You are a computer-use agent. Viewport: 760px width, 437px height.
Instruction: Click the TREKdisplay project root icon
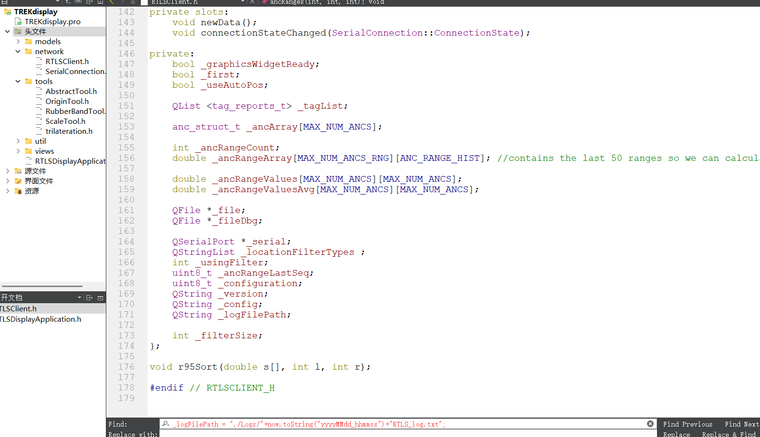(8, 12)
